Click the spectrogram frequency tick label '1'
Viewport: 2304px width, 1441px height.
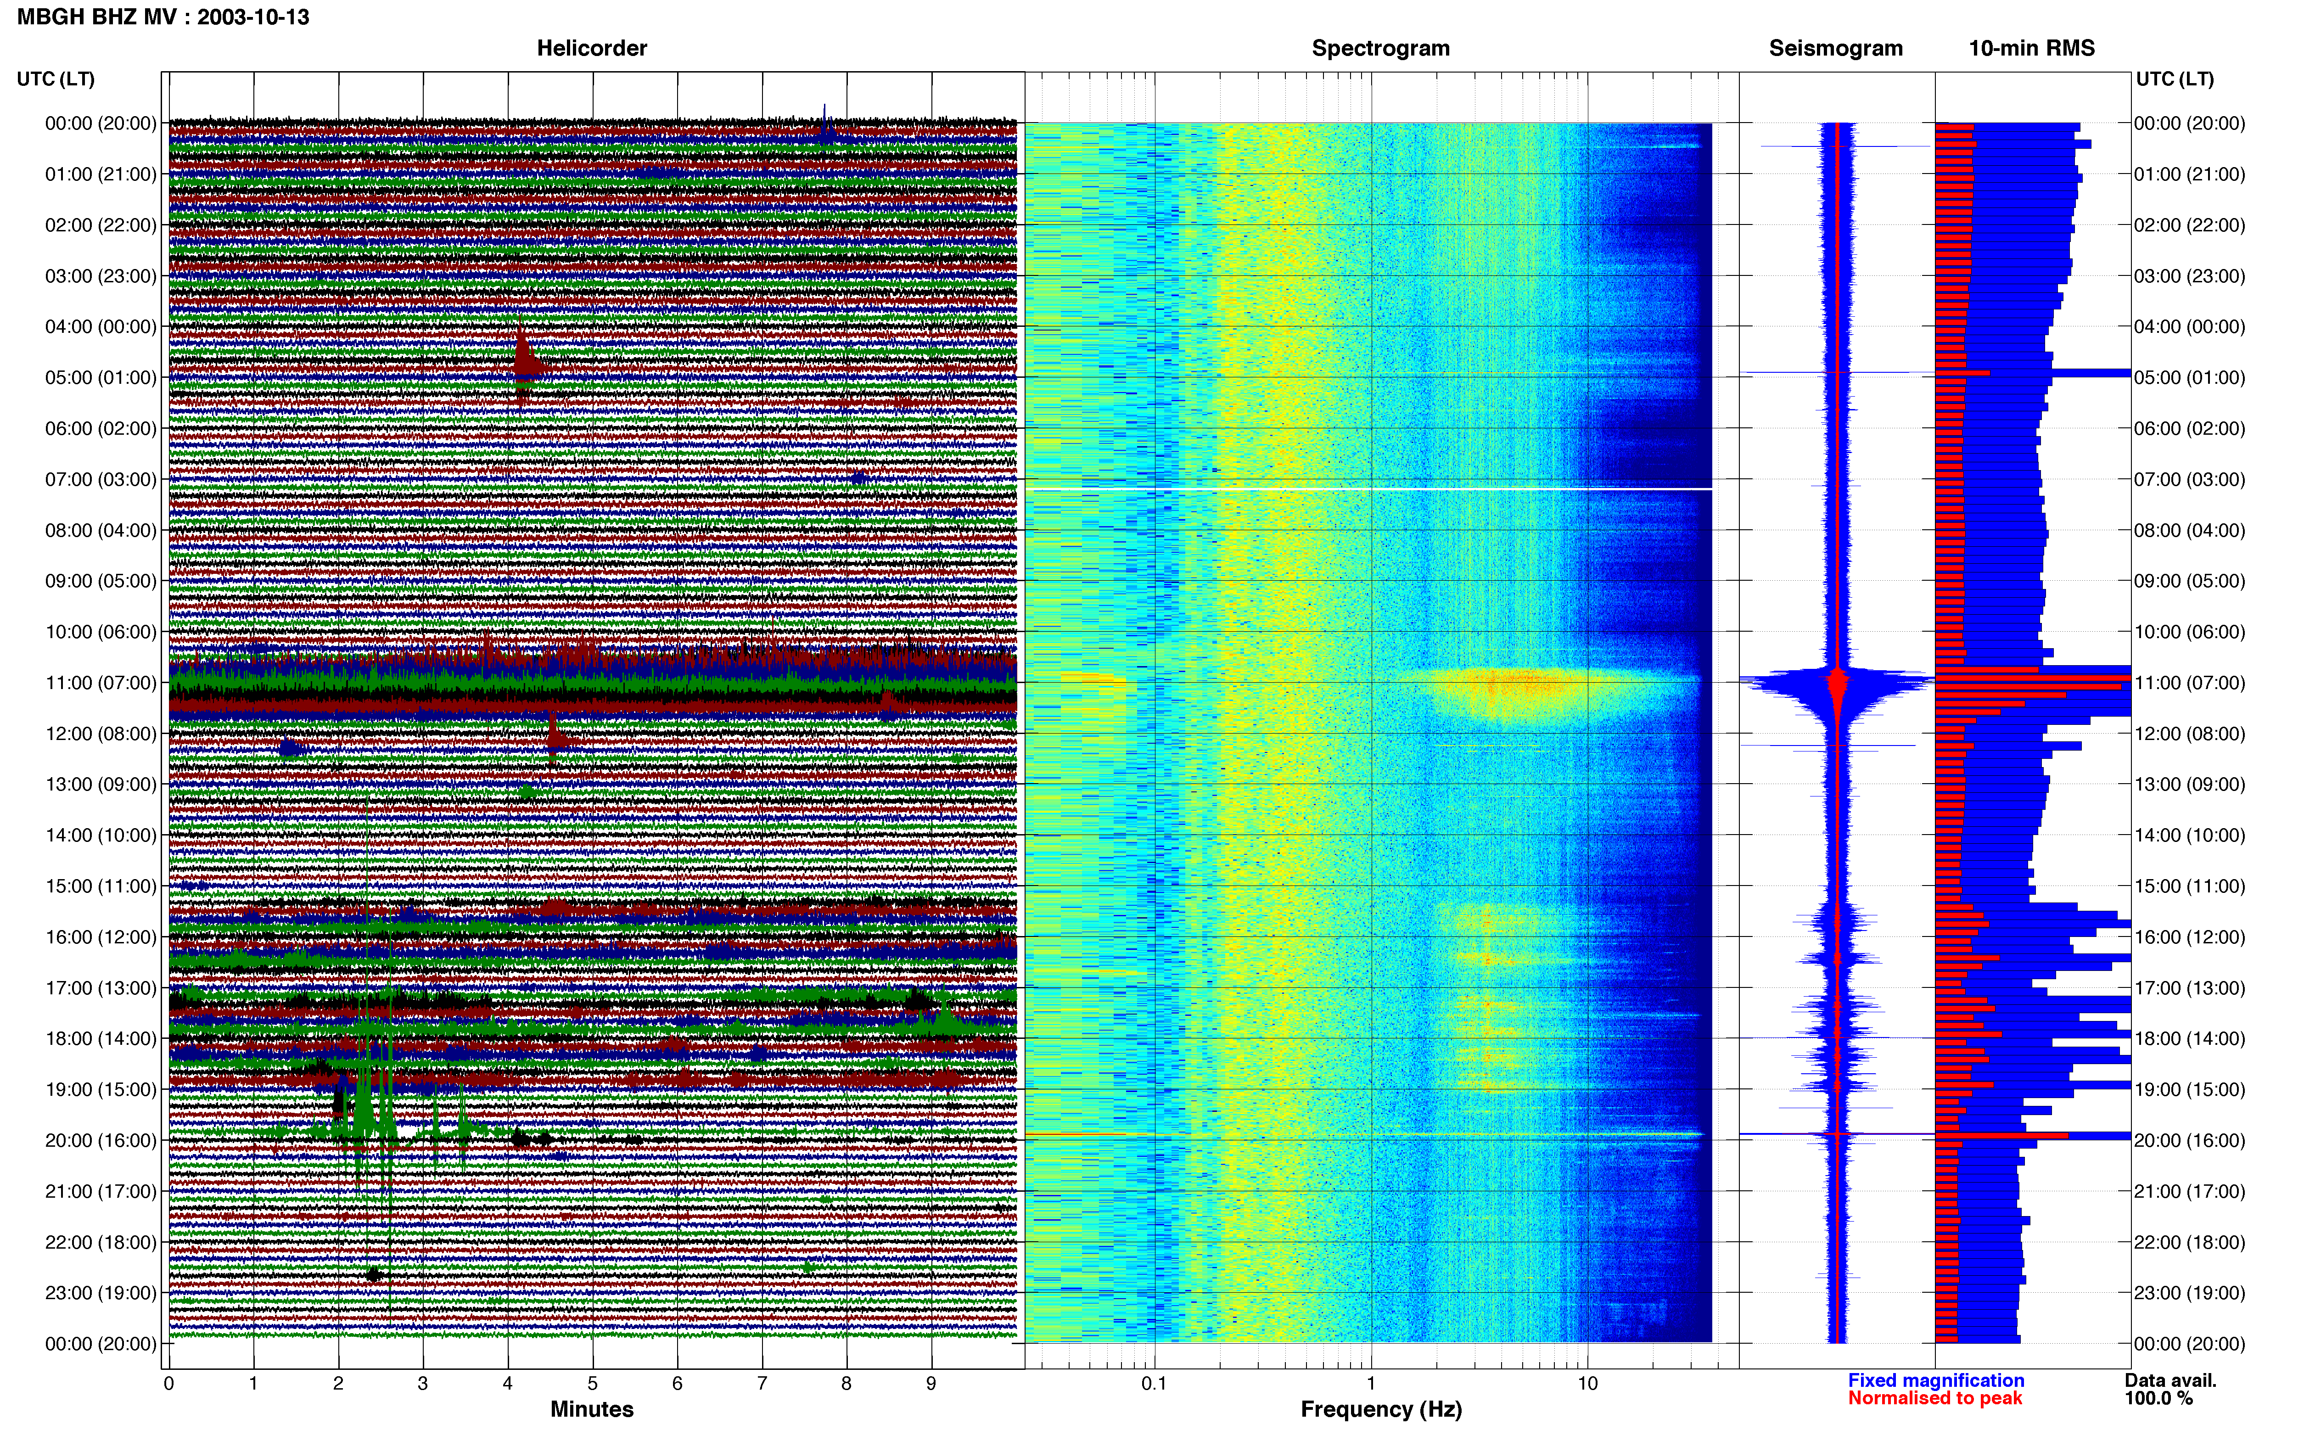(x=1371, y=1384)
